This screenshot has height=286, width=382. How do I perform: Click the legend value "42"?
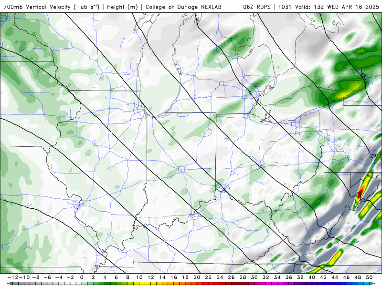pyautogui.click(x=323, y=277)
